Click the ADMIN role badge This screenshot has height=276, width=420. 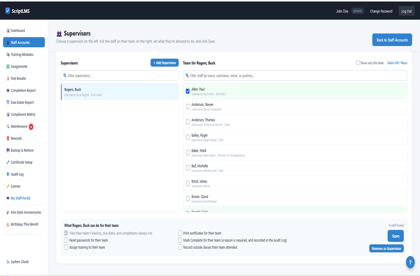358,11
